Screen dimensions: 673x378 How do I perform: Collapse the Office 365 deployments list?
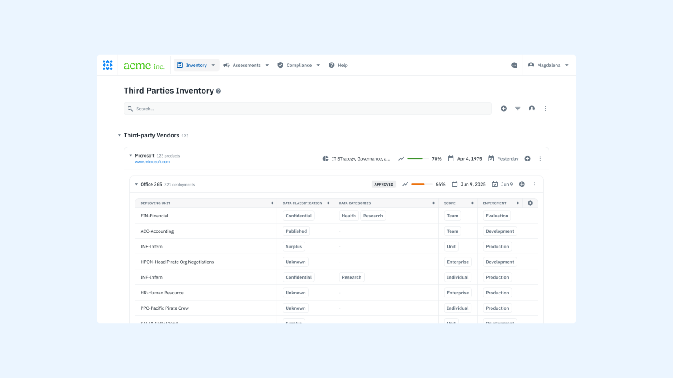click(x=136, y=184)
